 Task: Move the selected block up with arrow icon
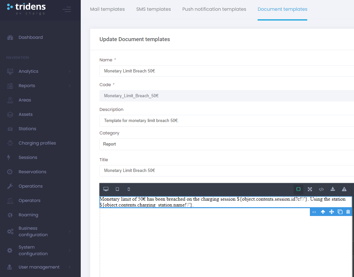[x=323, y=212]
